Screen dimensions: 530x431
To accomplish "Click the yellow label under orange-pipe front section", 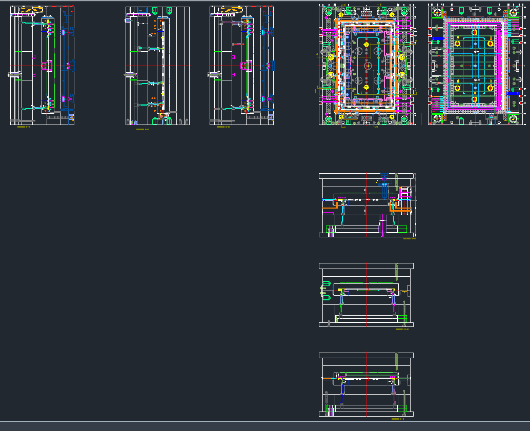I will click(x=410, y=239).
